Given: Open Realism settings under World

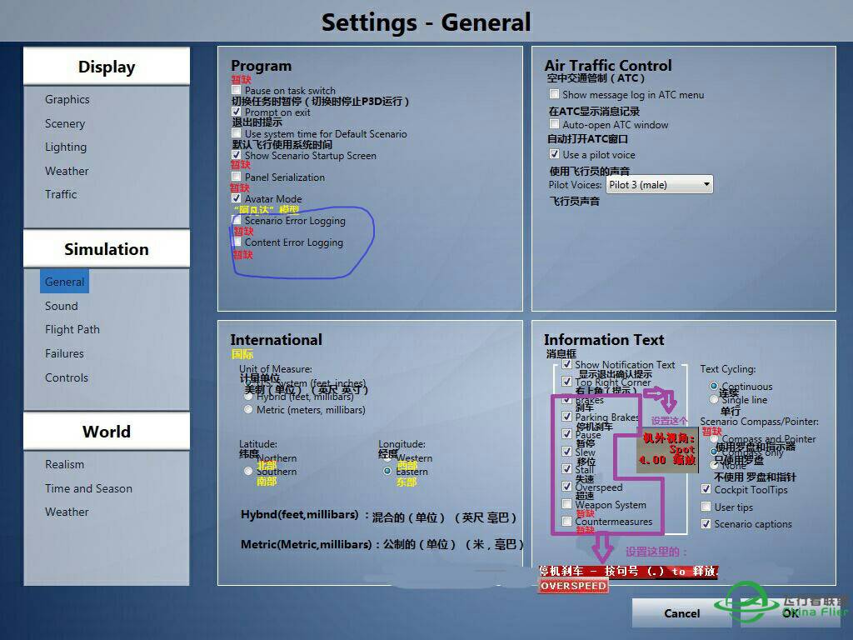Looking at the screenshot, I should tap(65, 464).
